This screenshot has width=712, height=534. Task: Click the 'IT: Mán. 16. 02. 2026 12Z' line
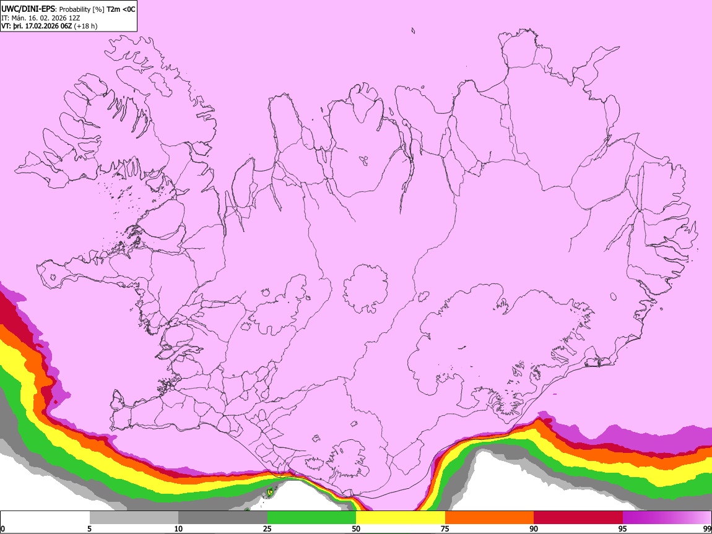[40, 18]
